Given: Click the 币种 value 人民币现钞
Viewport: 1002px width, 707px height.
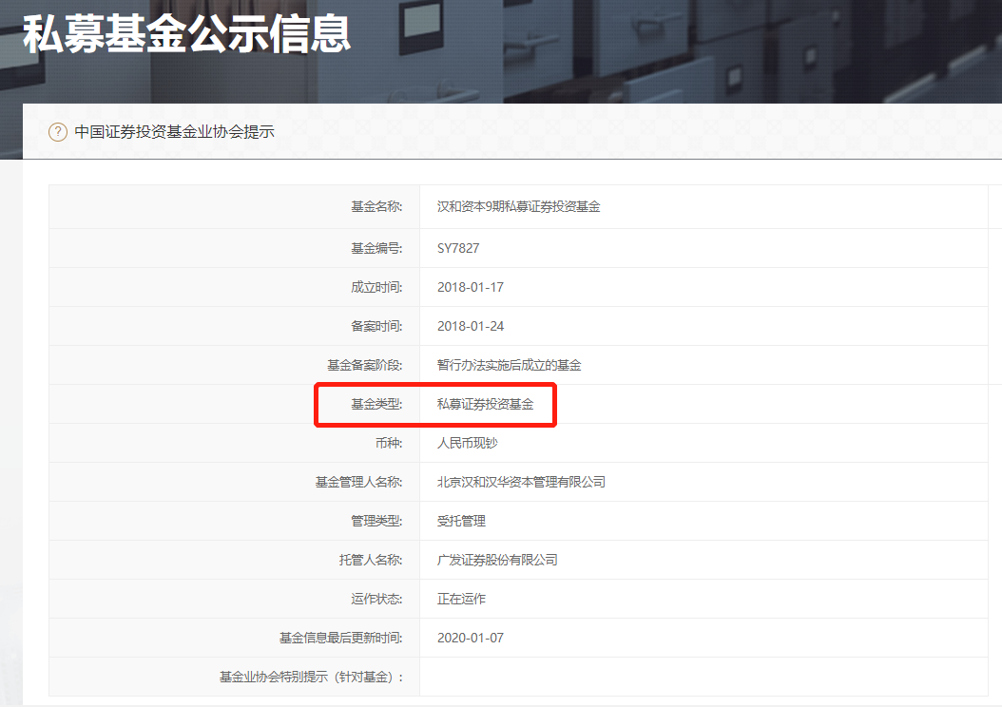Looking at the screenshot, I should coord(469,443).
